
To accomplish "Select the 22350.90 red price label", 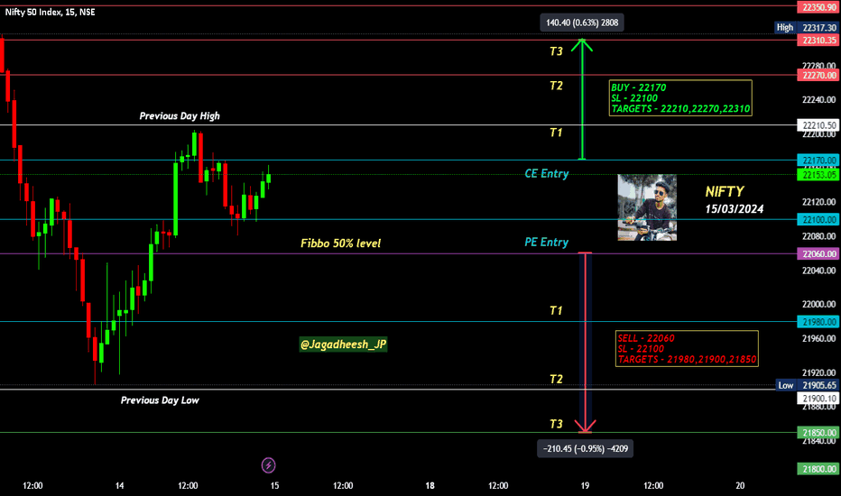I will point(818,7).
